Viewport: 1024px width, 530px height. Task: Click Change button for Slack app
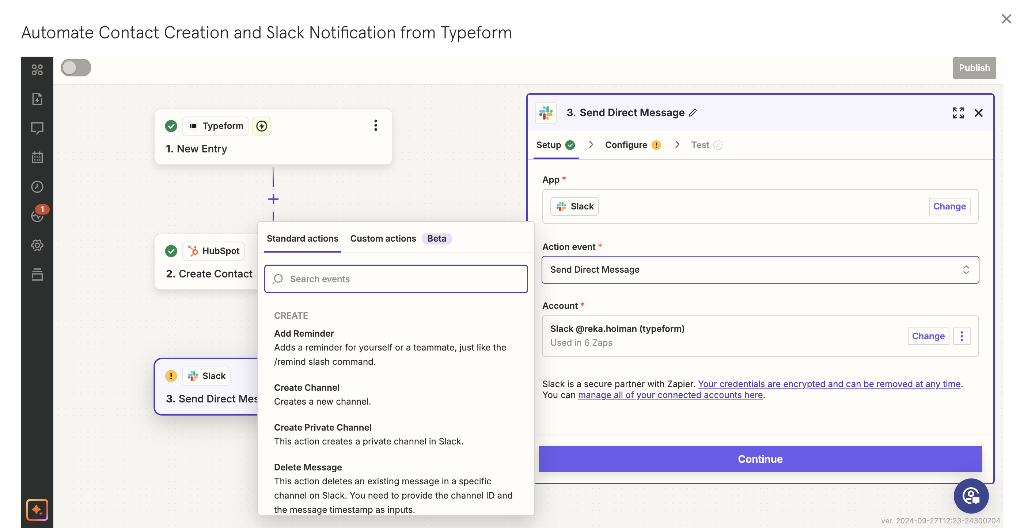pyautogui.click(x=949, y=205)
